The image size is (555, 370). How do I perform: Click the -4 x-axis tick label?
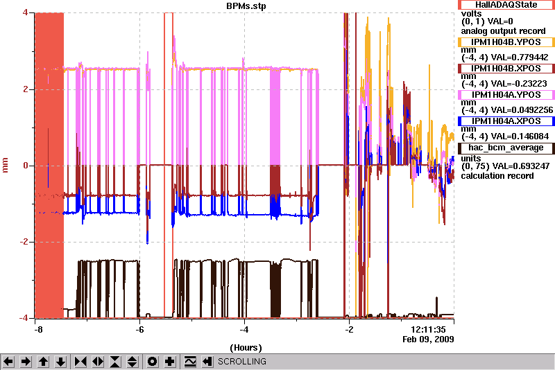[244, 330]
